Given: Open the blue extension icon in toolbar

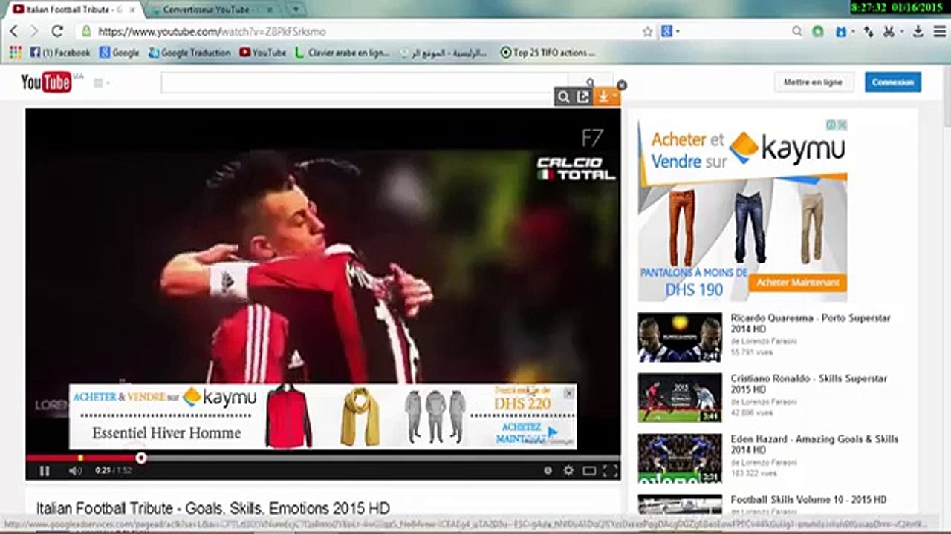Looking at the screenshot, I should click(841, 32).
